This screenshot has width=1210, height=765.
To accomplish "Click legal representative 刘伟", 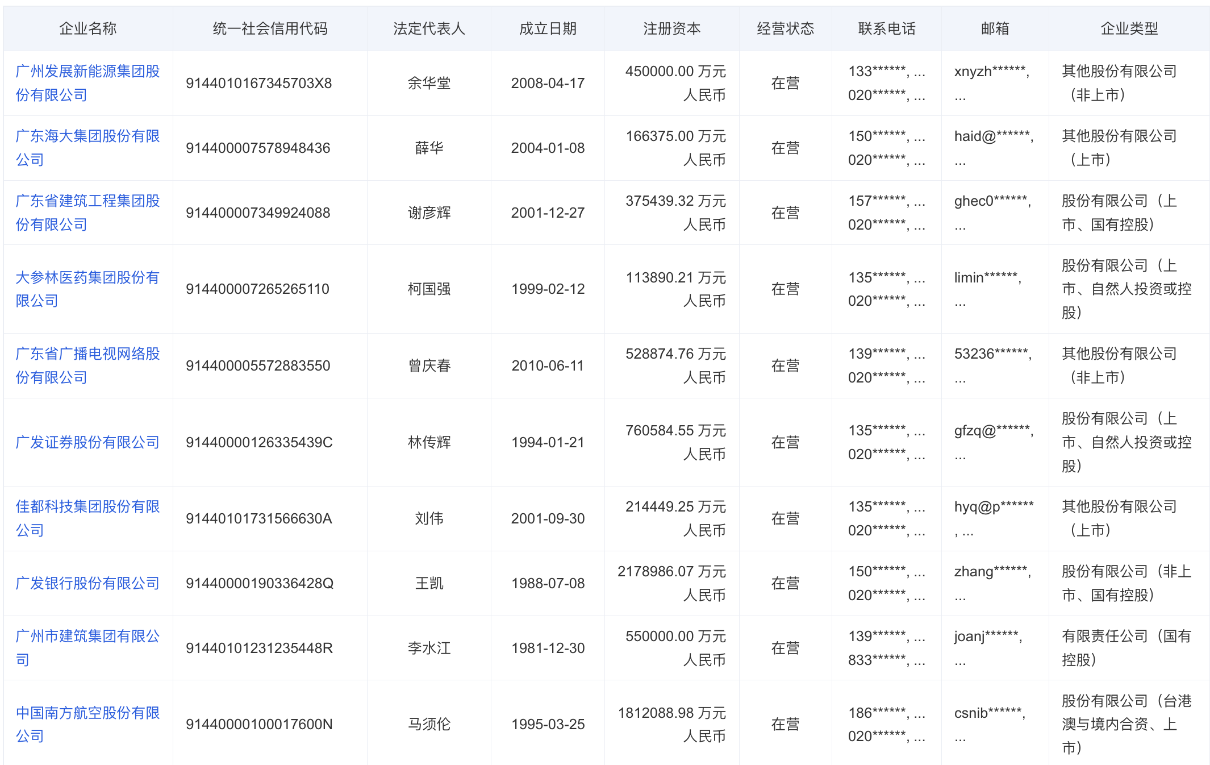I will 429,518.
